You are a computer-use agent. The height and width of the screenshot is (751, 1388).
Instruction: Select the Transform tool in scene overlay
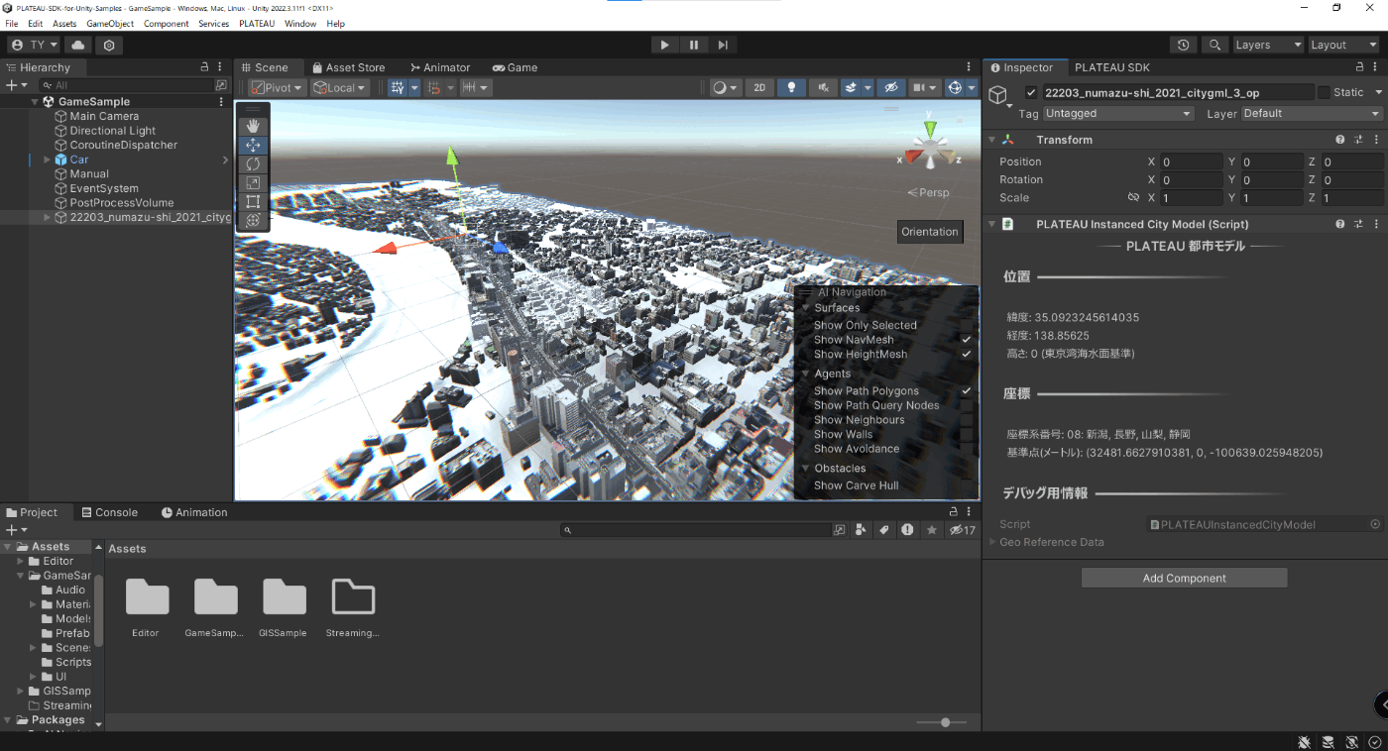click(253, 220)
